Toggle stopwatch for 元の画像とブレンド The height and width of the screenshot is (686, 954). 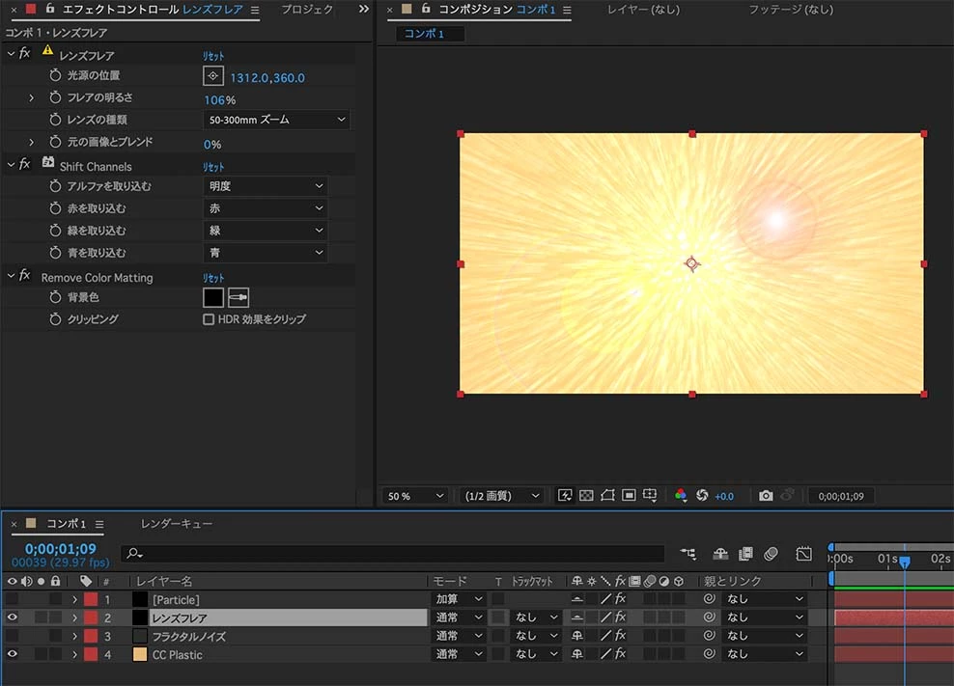55,142
